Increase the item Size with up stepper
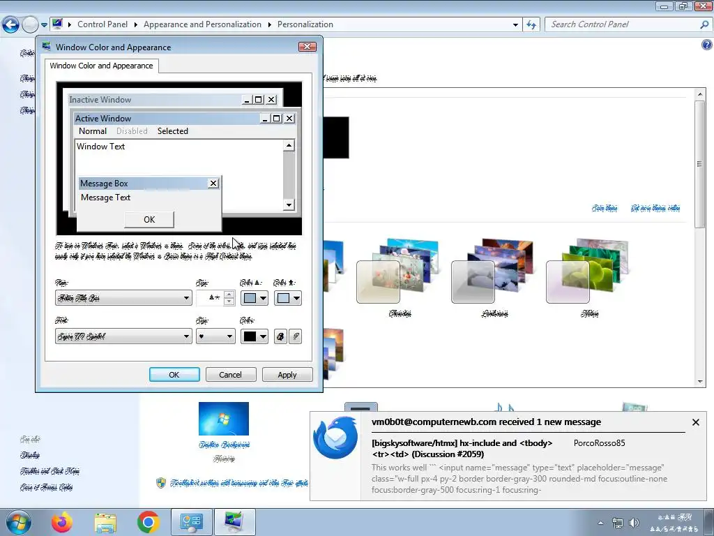Viewport: 714px width, 536px height. point(229,294)
